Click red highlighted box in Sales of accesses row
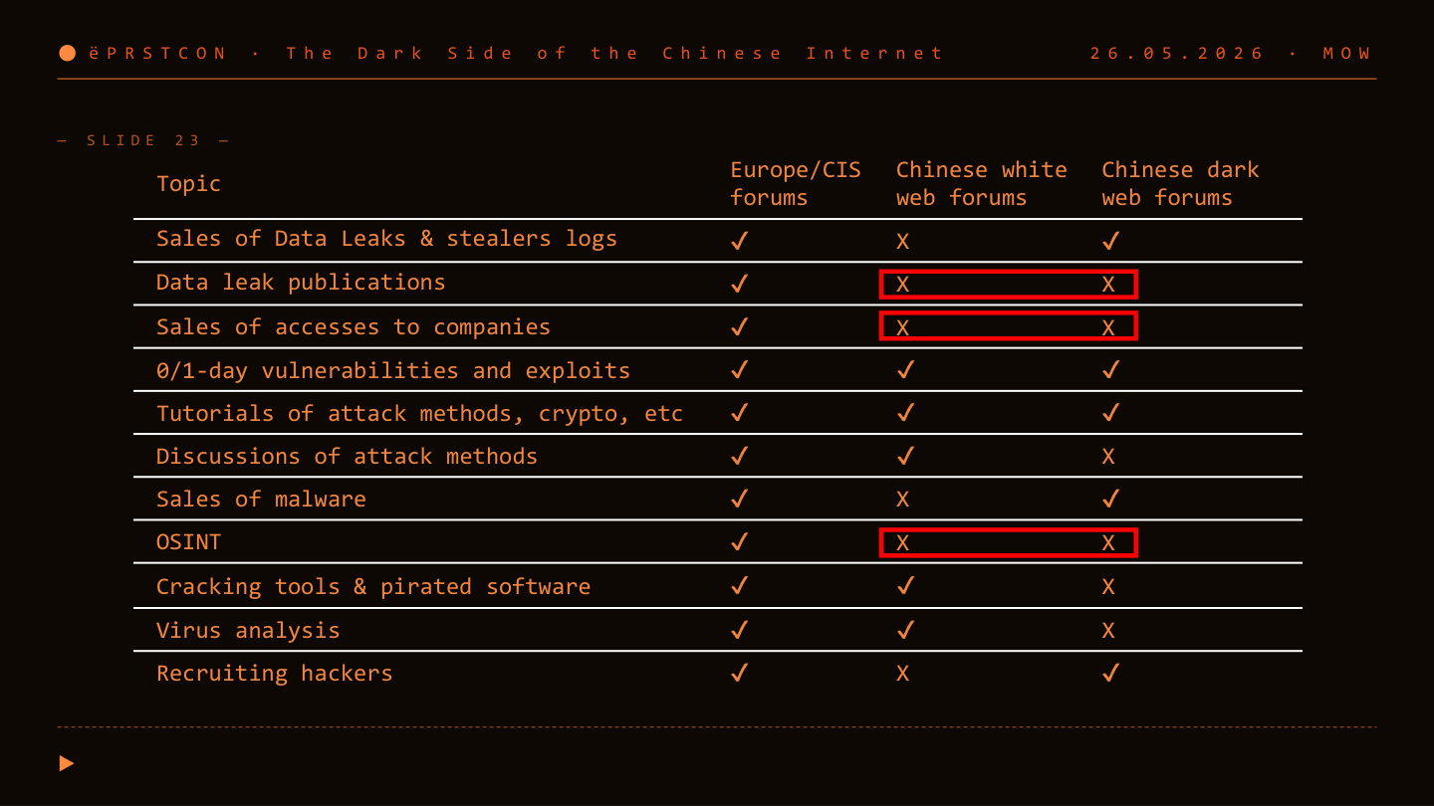 tap(1009, 325)
